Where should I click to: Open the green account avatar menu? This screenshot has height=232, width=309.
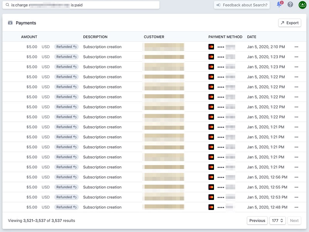coord(302,5)
